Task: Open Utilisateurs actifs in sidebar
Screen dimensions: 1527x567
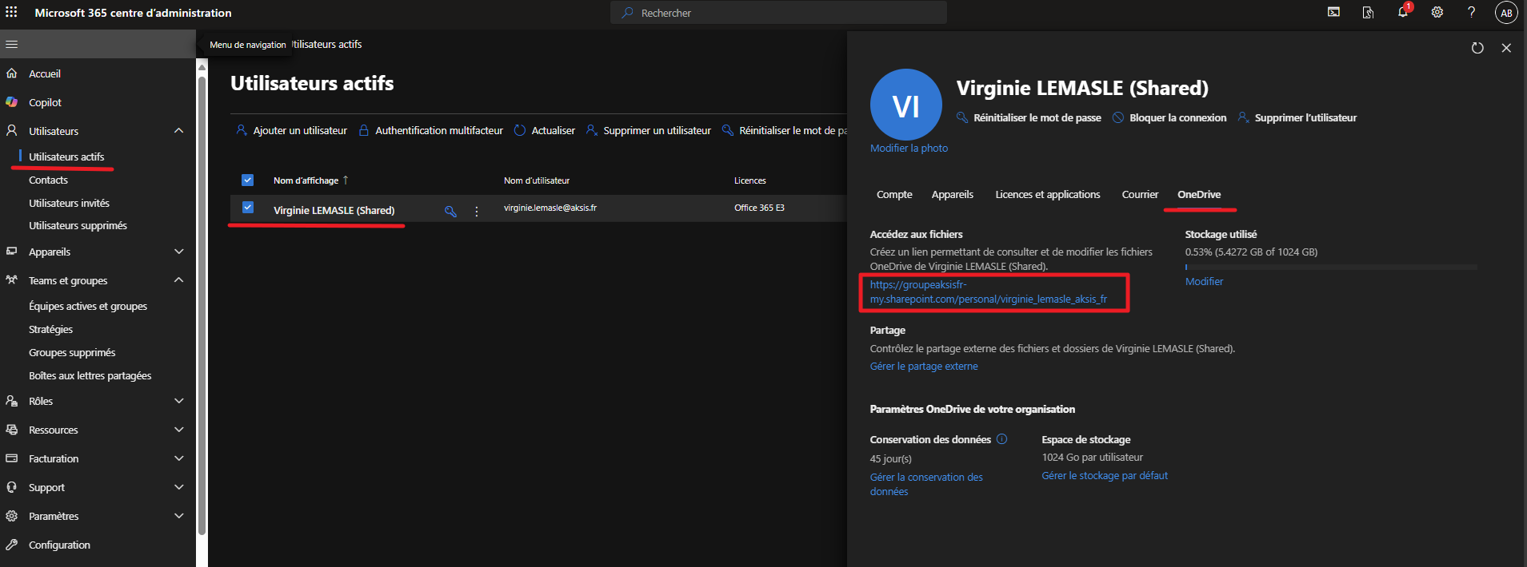Action: [66, 157]
